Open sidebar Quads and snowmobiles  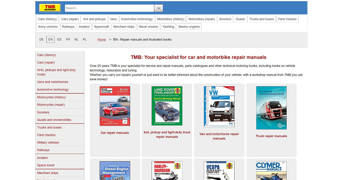pos(60,120)
